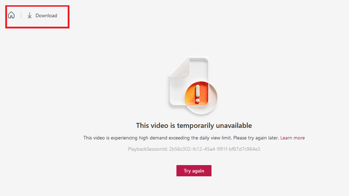Click the 'PlaybackSessionId:' label
The width and height of the screenshot is (349, 196).
tap(148, 149)
